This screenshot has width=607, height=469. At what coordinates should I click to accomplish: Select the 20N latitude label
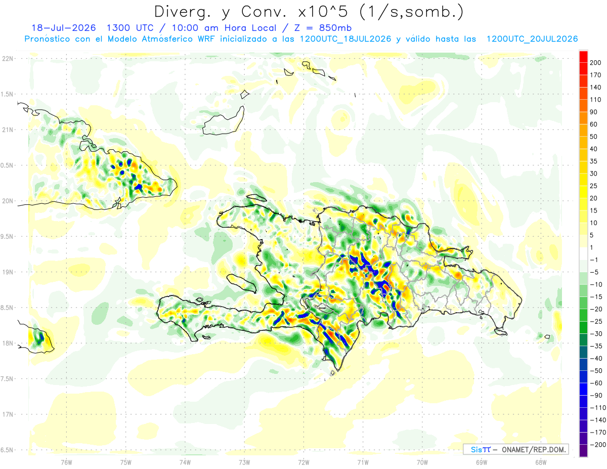coord(7,201)
